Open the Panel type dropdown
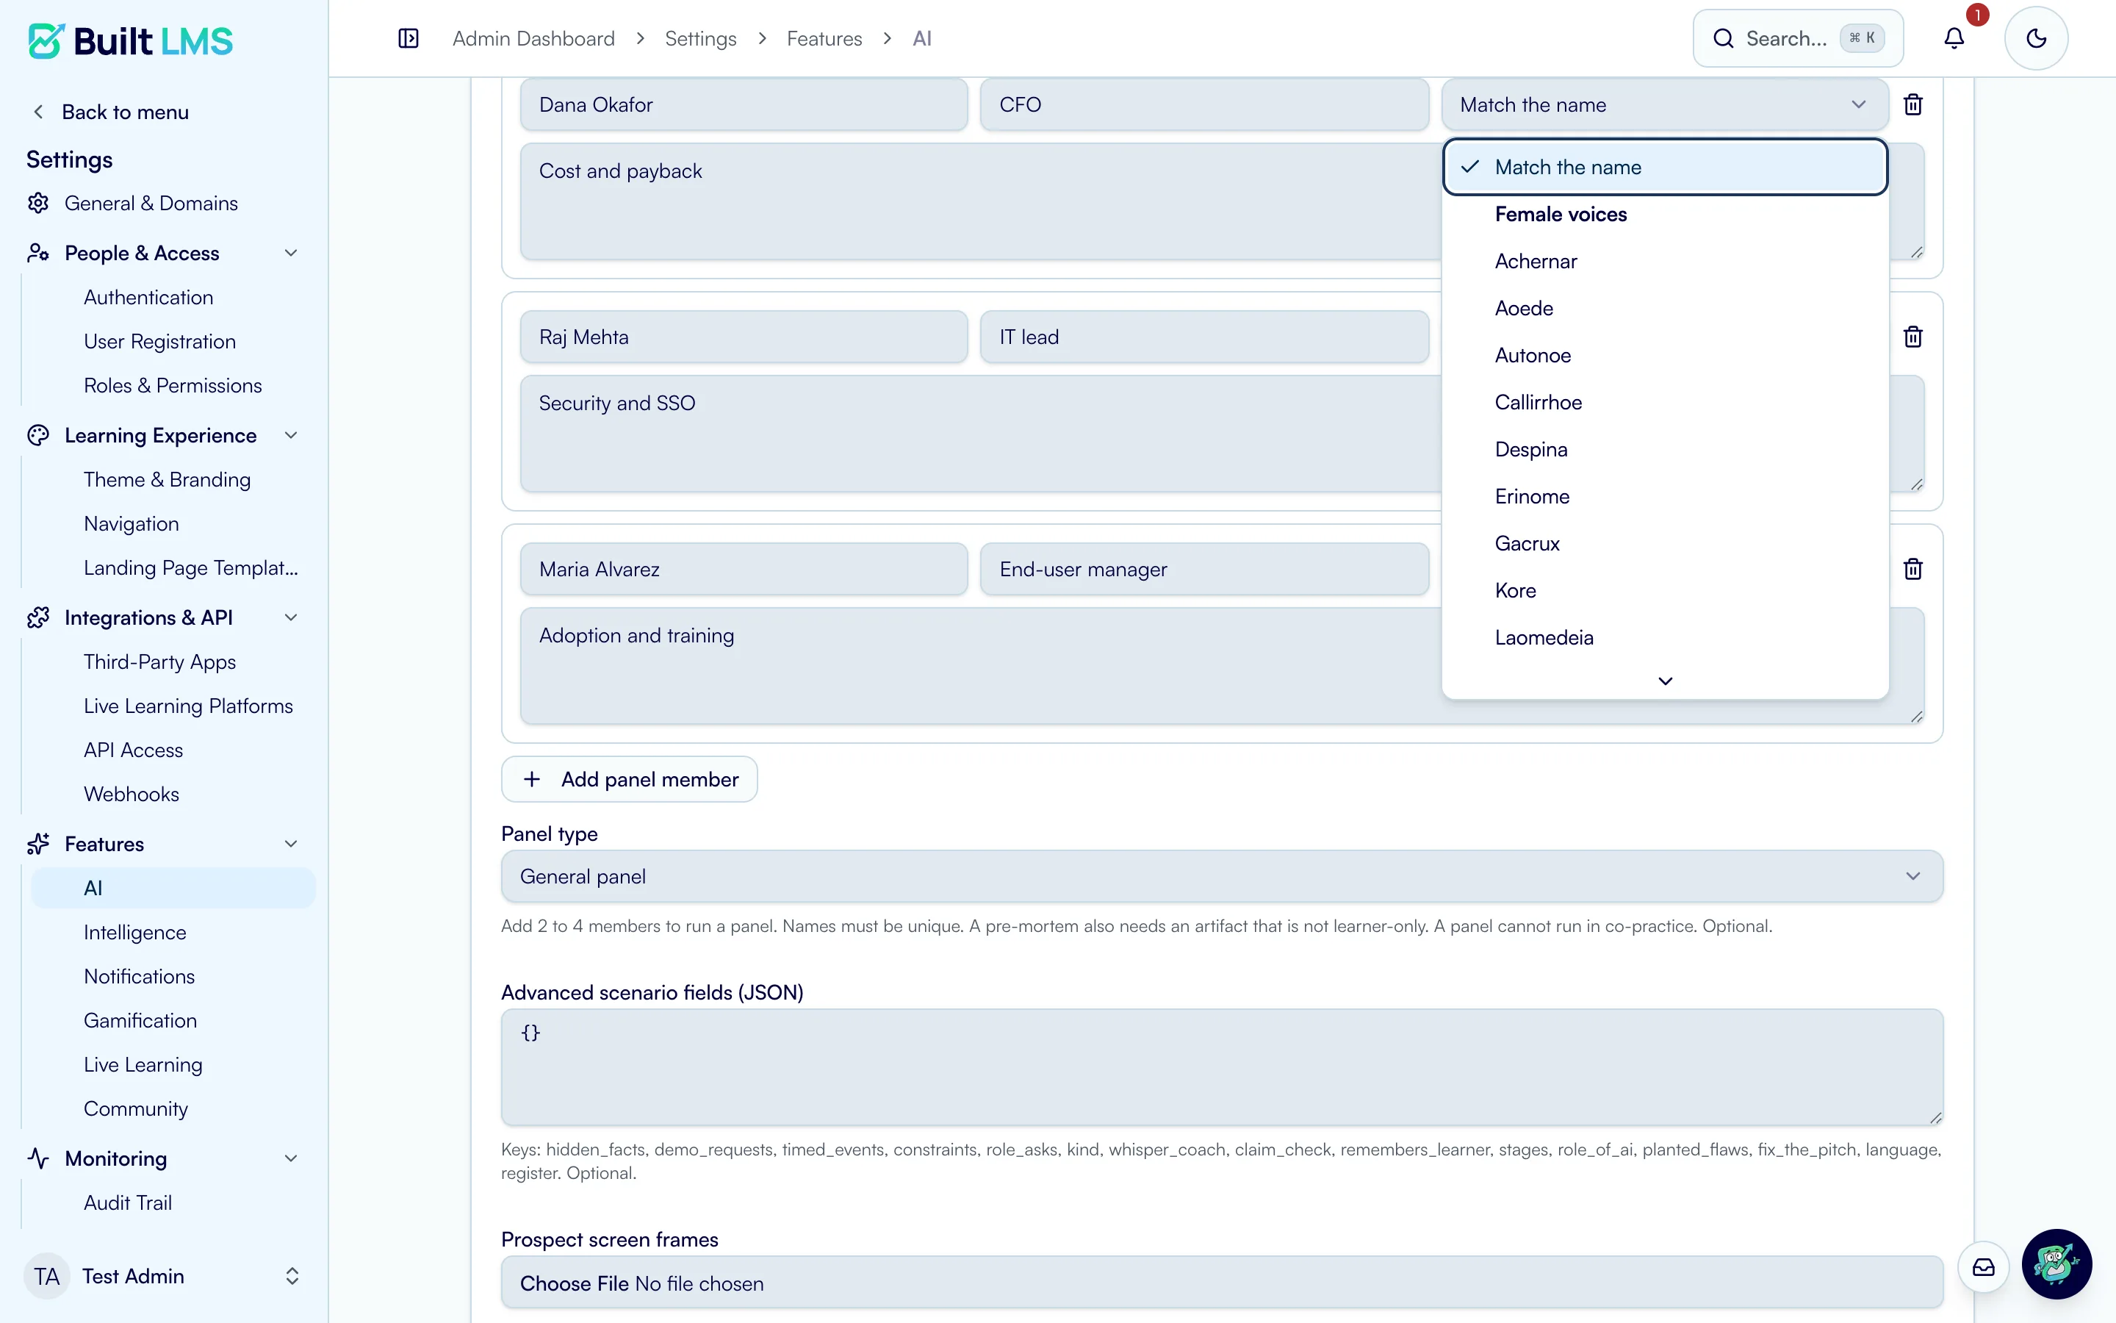The height and width of the screenshot is (1323, 2116). tap(1222, 877)
